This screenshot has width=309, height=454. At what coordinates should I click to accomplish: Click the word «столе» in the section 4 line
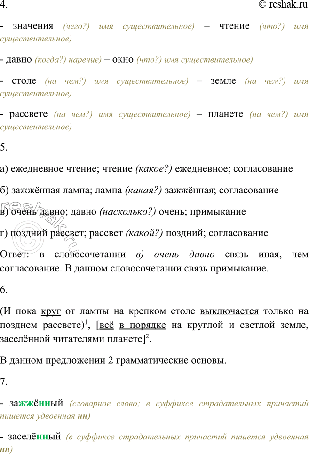point(24,80)
